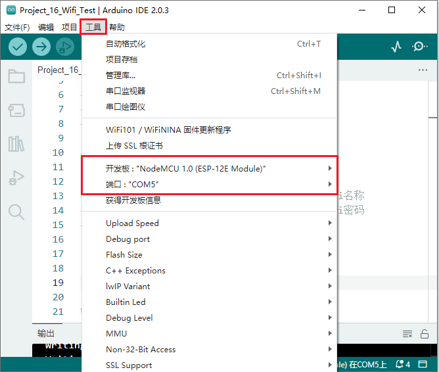The width and height of the screenshot is (439, 372).
Task: Open the Library Manager sidebar icon
Action: pos(16,144)
